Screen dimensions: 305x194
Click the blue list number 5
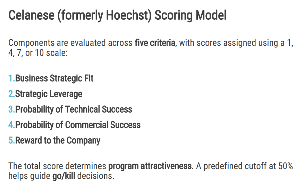(x=11, y=140)
